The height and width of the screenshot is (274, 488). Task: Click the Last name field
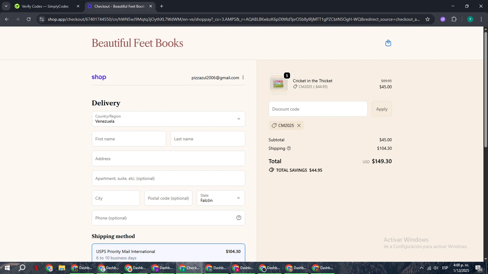point(208,139)
